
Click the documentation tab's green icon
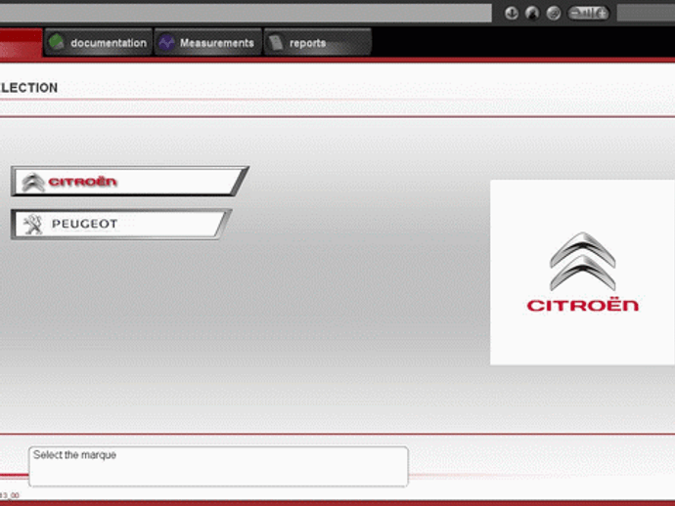(x=57, y=42)
